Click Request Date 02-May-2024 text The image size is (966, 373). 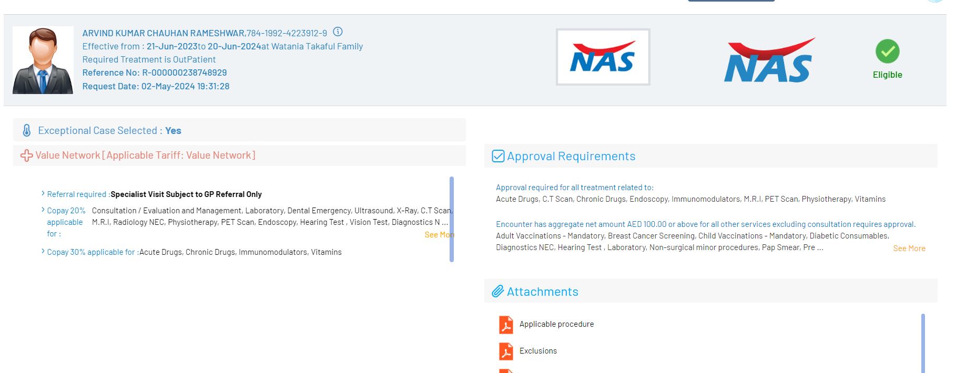156,86
